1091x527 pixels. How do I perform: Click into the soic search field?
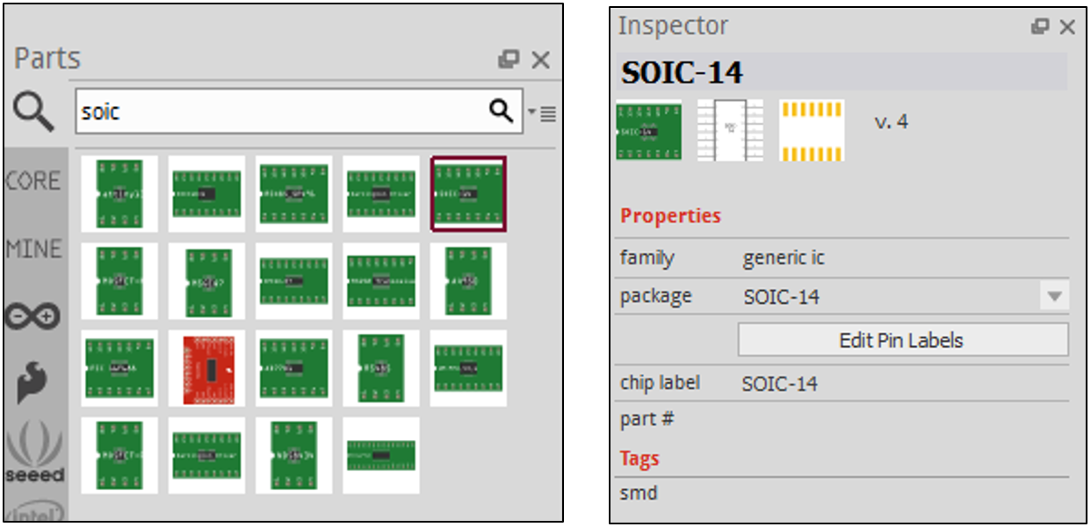click(281, 112)
